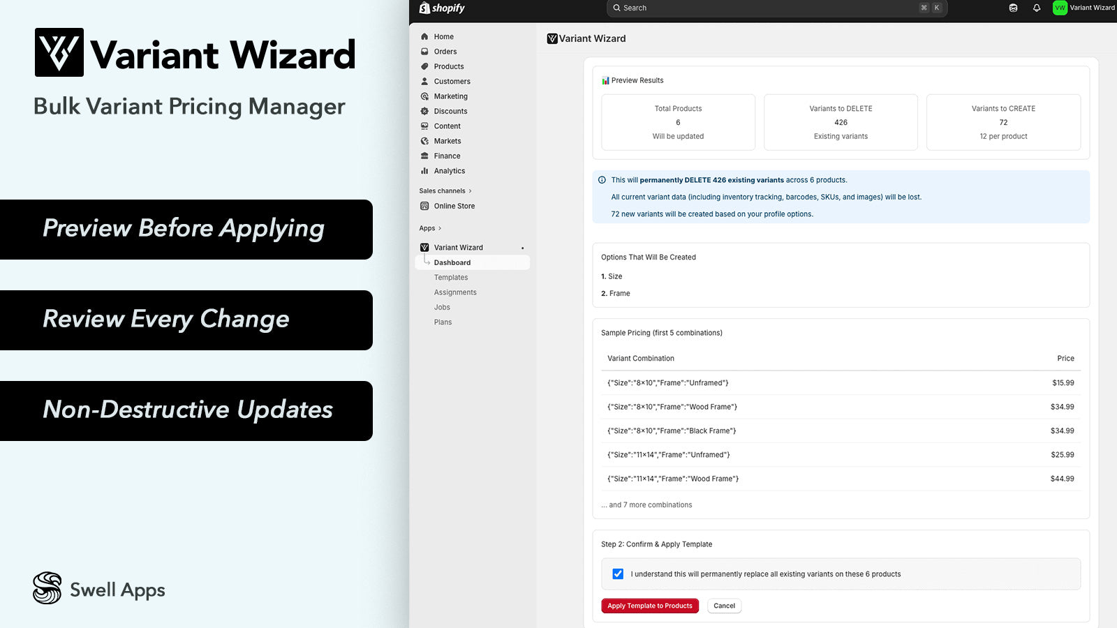Click the Marketing megaphone icon
Viewport: 1117px width, 628px height.
[424, 96]
